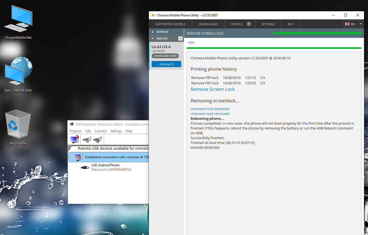Collapse the established connection tree node

pyautogui.click(x=70, y=157)
